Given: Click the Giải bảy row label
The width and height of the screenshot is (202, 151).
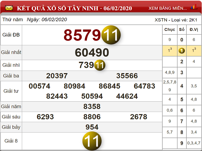Looking at the screenshot, I should pyautogui.click(x=11, y=127).
